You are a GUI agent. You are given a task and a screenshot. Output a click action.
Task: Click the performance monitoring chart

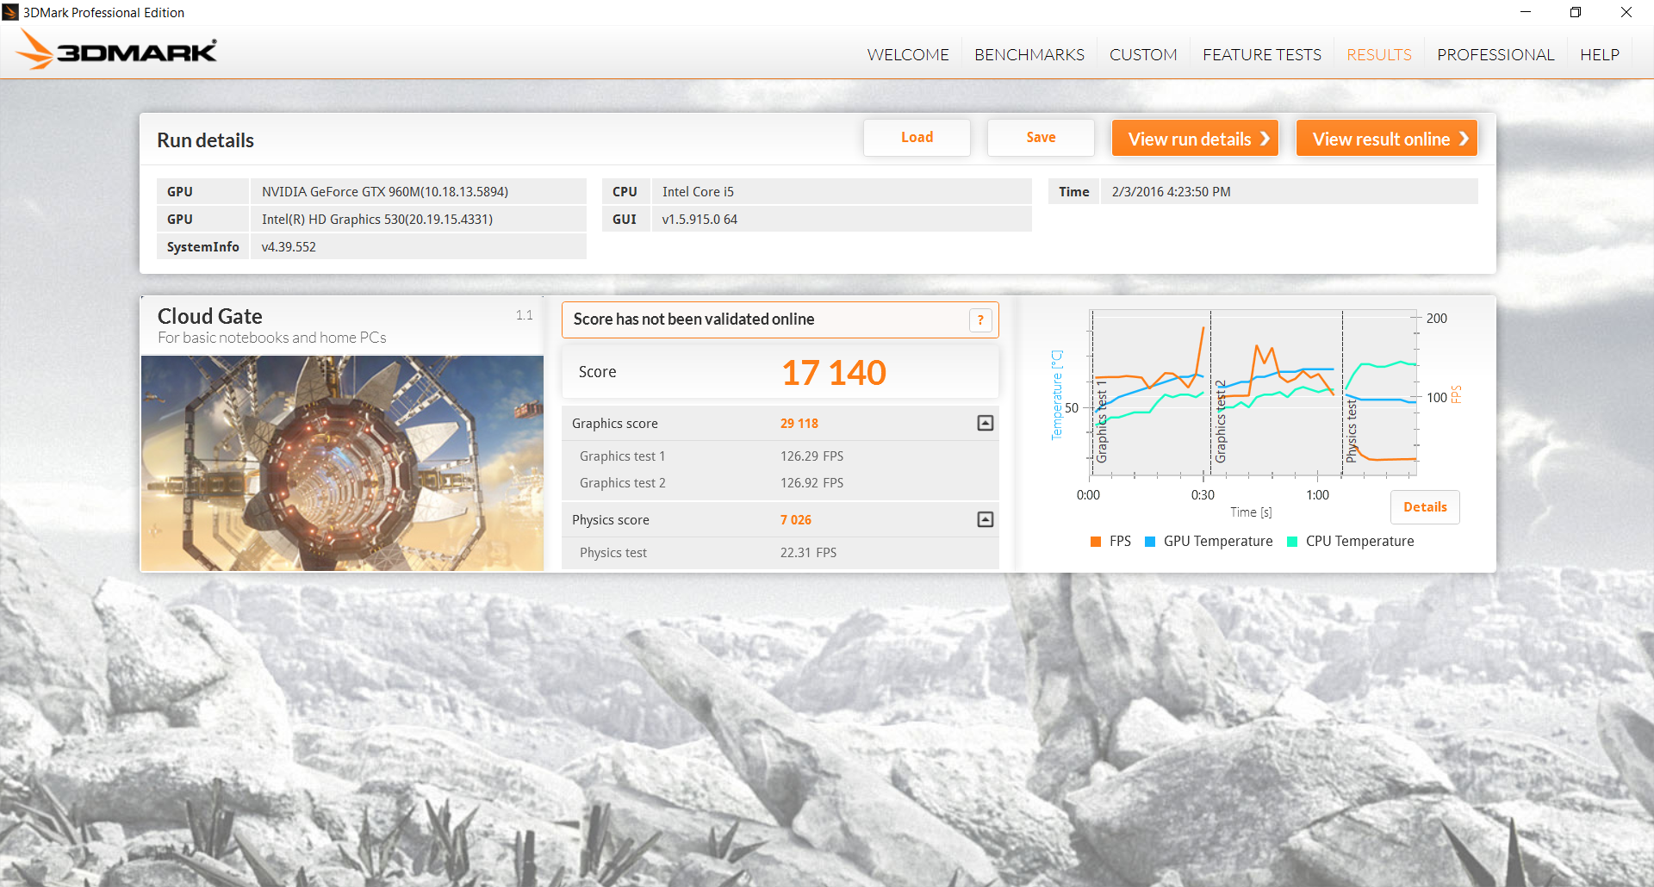click(1253, 392)
